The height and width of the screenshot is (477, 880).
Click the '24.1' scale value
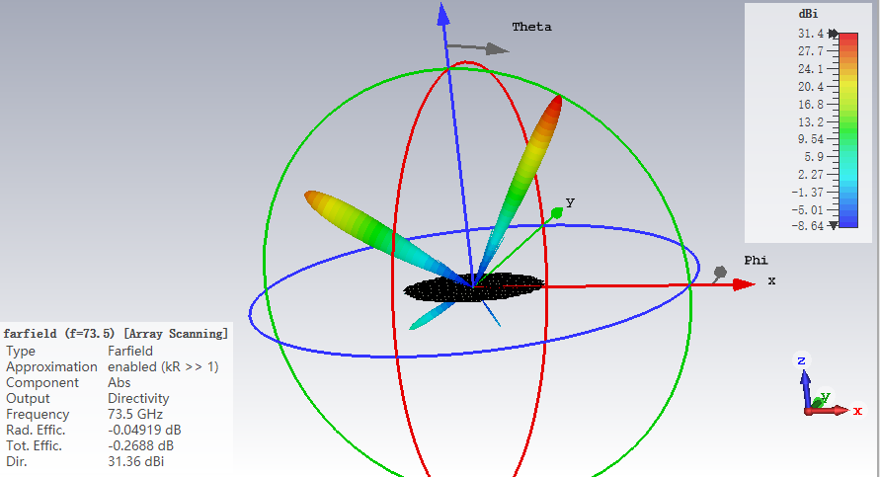click(811, 69)
